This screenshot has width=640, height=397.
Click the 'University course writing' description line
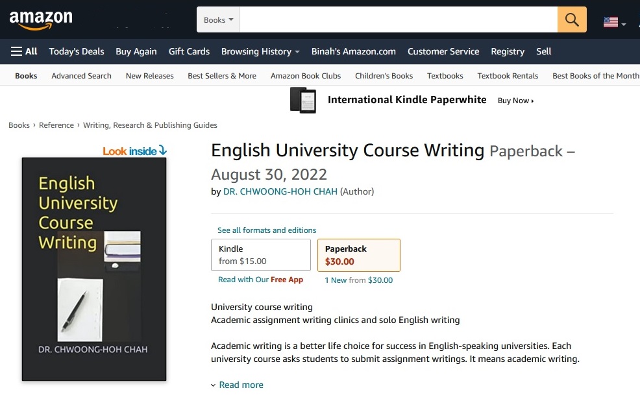[262, 307]
